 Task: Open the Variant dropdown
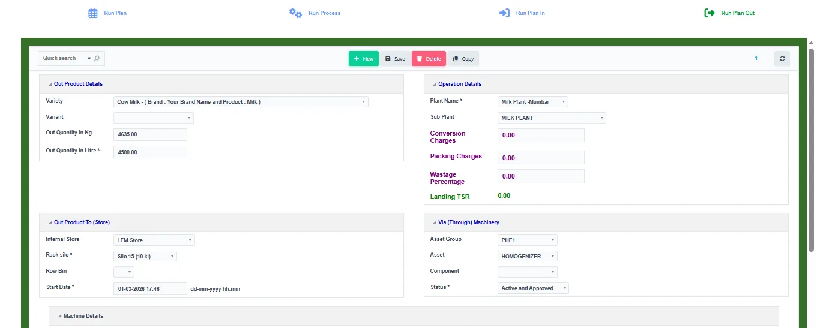(x=154, y=118)
